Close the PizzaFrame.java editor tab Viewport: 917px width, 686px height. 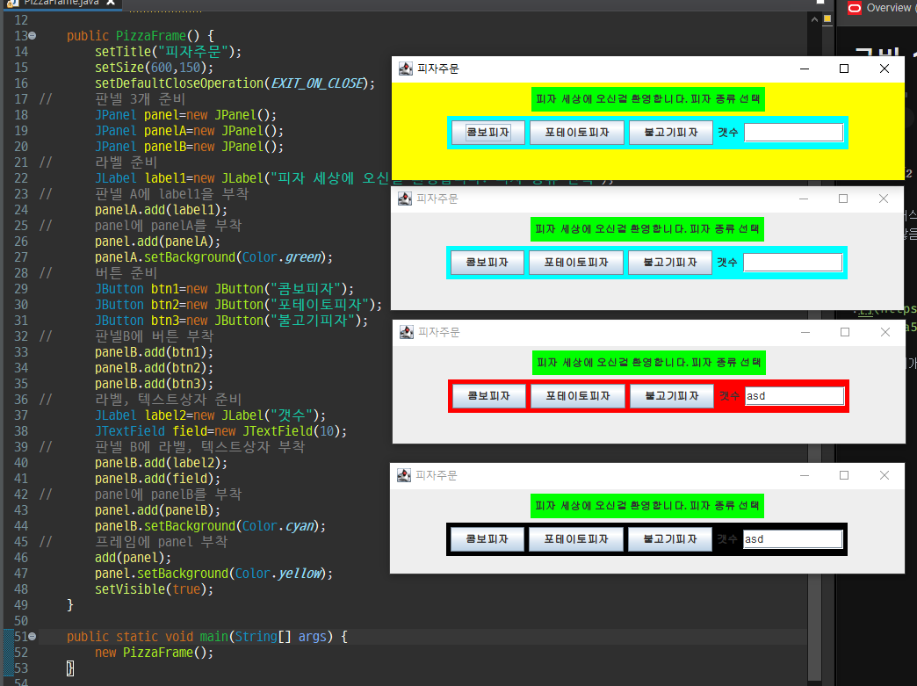(110, 3)
